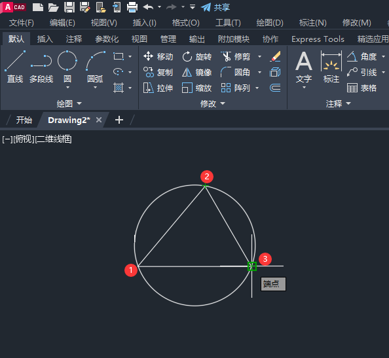This screenshot has height=358, width=389.
Task: Select the Copy (复制) command
Action: click(158, 72)
